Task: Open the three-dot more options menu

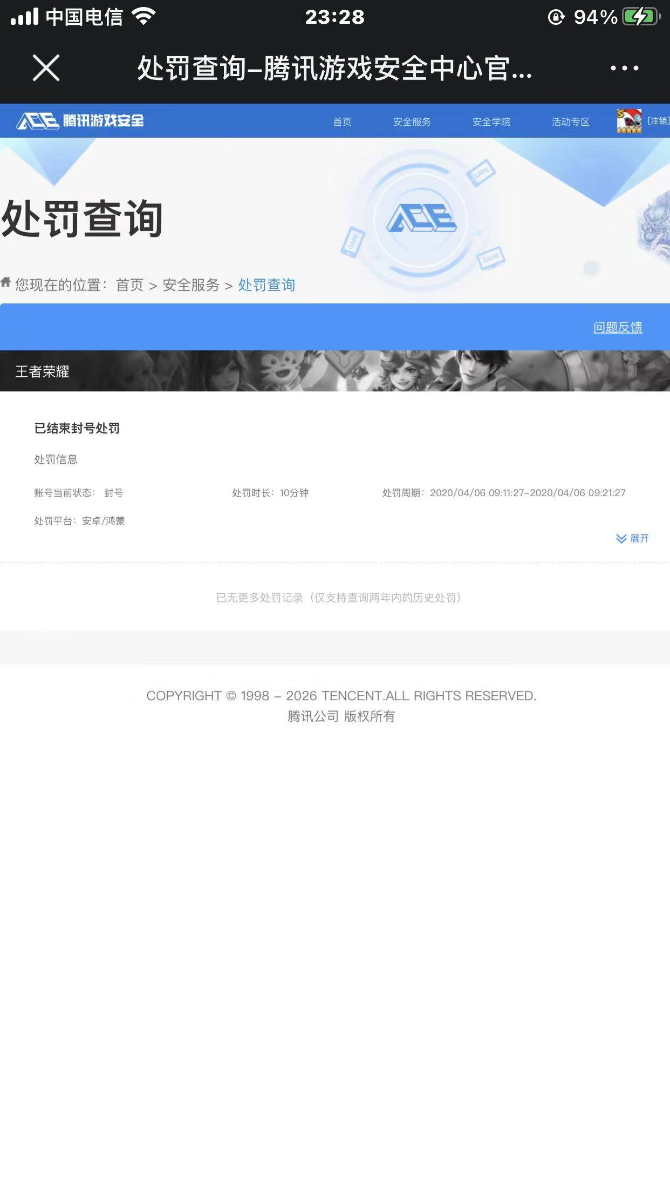Action: pyautogui.click(x=624, y=68)
